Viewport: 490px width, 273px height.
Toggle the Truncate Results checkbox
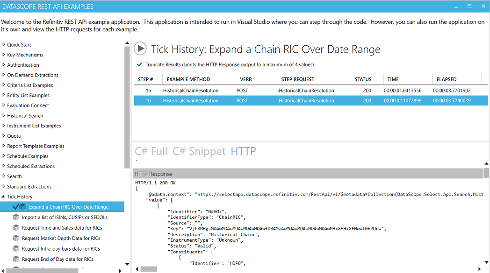(x=139, y=64)
